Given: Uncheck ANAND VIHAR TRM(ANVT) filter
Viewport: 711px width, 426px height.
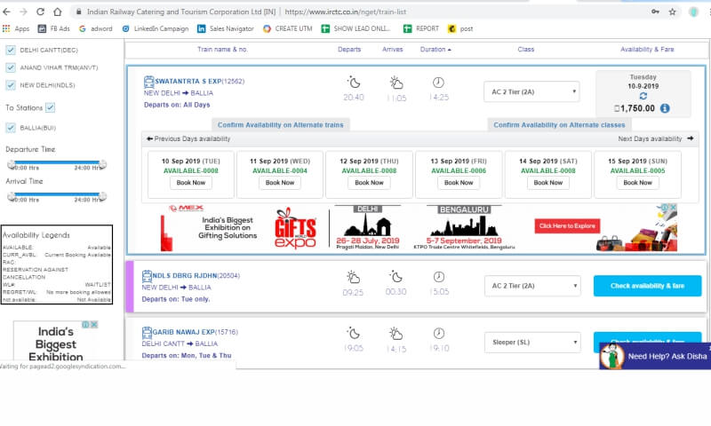Looking at the screenshot, I should pyautogui.click(x=11, y=67).
